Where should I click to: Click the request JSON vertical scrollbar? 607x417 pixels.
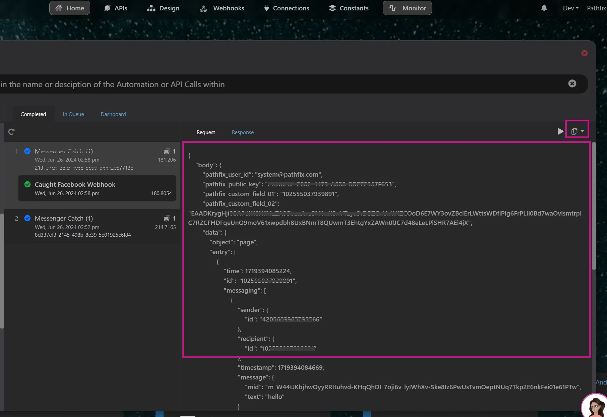tap(594, 206)
